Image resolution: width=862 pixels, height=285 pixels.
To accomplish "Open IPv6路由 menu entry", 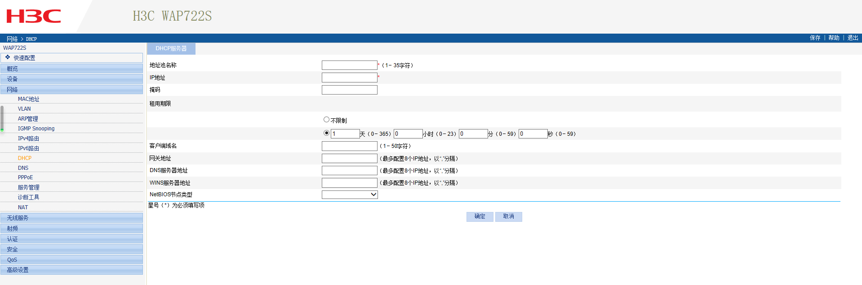I will [28, 148].
